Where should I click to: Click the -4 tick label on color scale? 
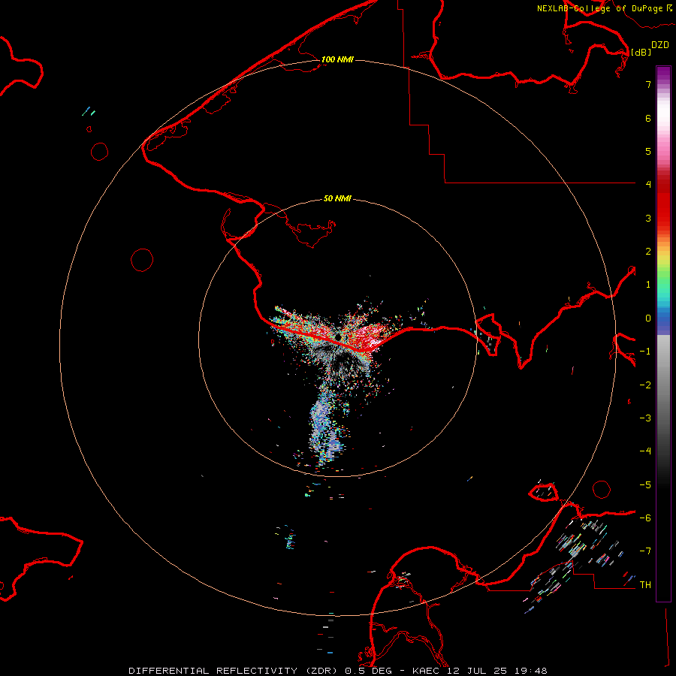point(645,451)
